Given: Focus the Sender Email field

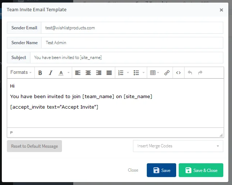Looking at the screenshot, I should [x=132, y=28].
